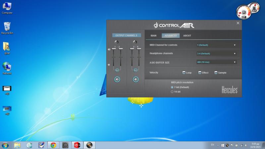Click the balance knob above channels 3-4
This screenshot has width=265, height=149.
[135, 42]
